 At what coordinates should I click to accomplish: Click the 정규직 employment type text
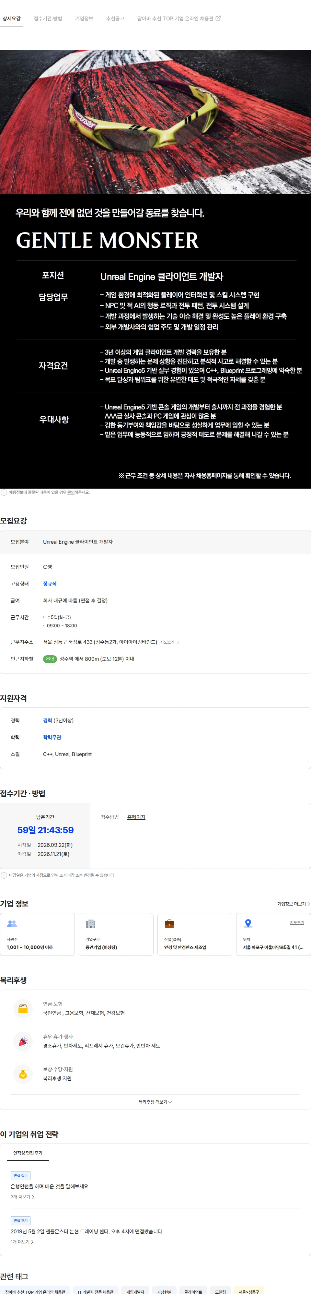pos(50,584)
